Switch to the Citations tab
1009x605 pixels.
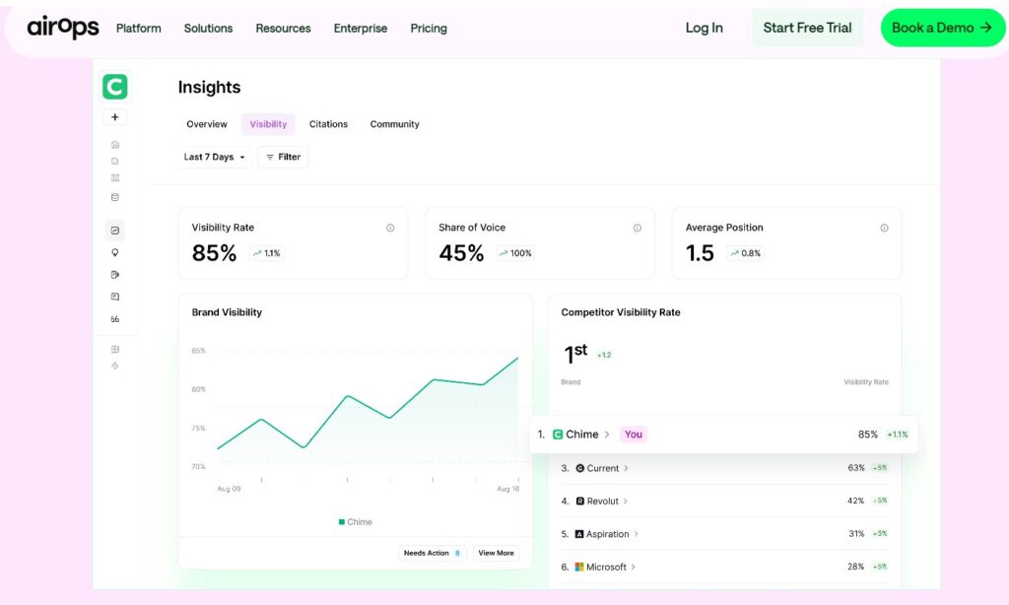coord(328,124)
